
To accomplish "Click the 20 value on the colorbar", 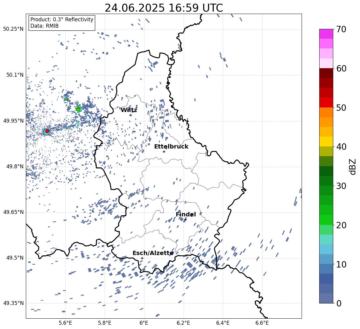I will (341, 225).
